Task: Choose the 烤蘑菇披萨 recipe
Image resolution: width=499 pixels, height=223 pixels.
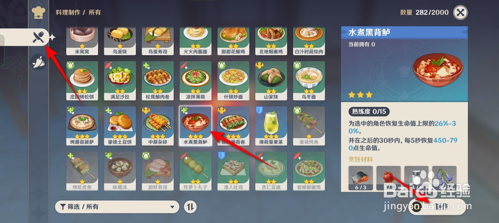Action: (82, 126)
